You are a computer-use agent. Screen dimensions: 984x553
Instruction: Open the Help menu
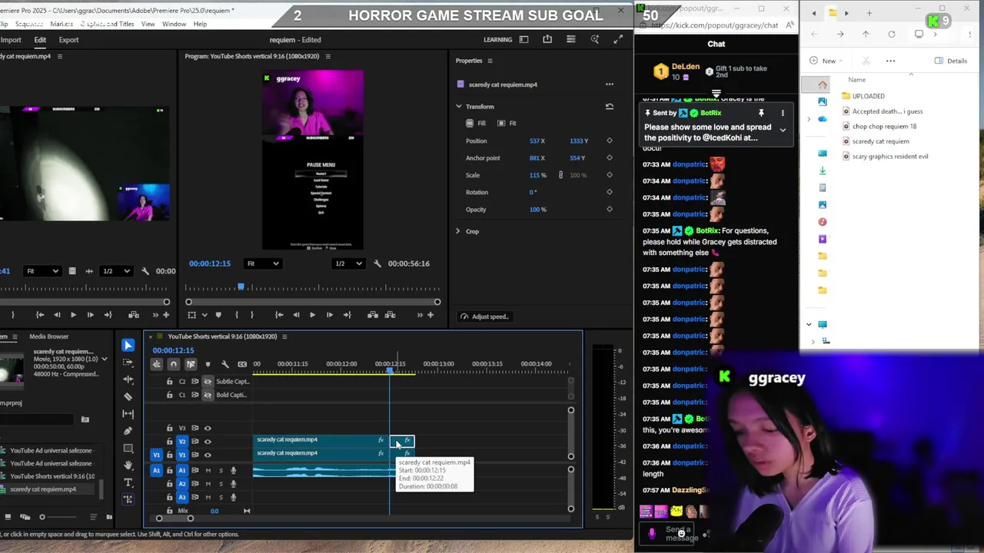(x=200, y=24)
